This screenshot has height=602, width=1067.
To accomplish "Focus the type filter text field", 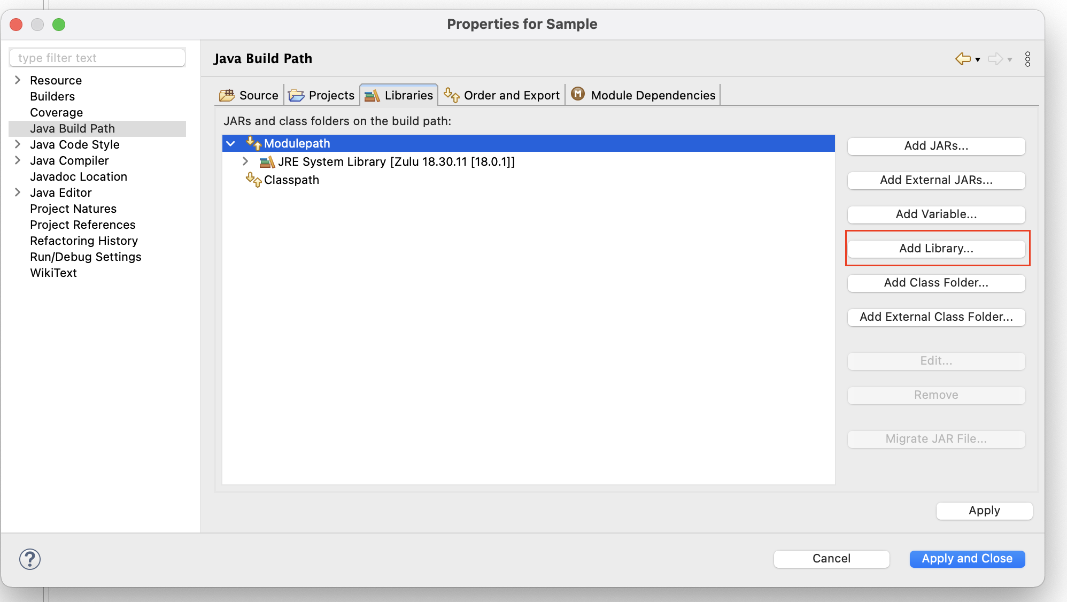I will coord(97,58).
